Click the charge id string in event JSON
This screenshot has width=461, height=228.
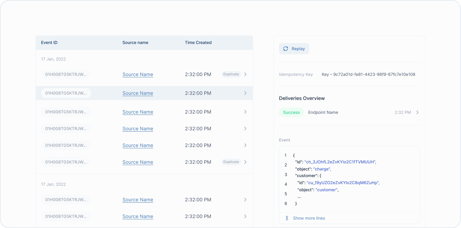tap(340, 162)
